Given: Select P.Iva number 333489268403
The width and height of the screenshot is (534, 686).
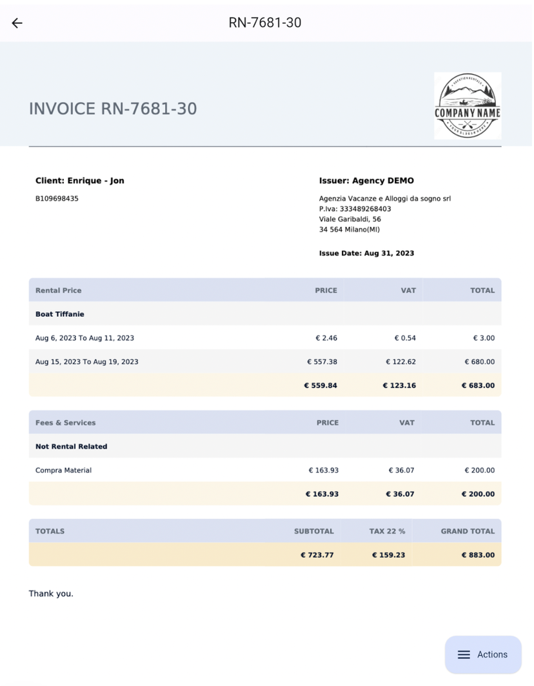Looking at the screenshot, I should pyautogui.click(x=366, y=208).
